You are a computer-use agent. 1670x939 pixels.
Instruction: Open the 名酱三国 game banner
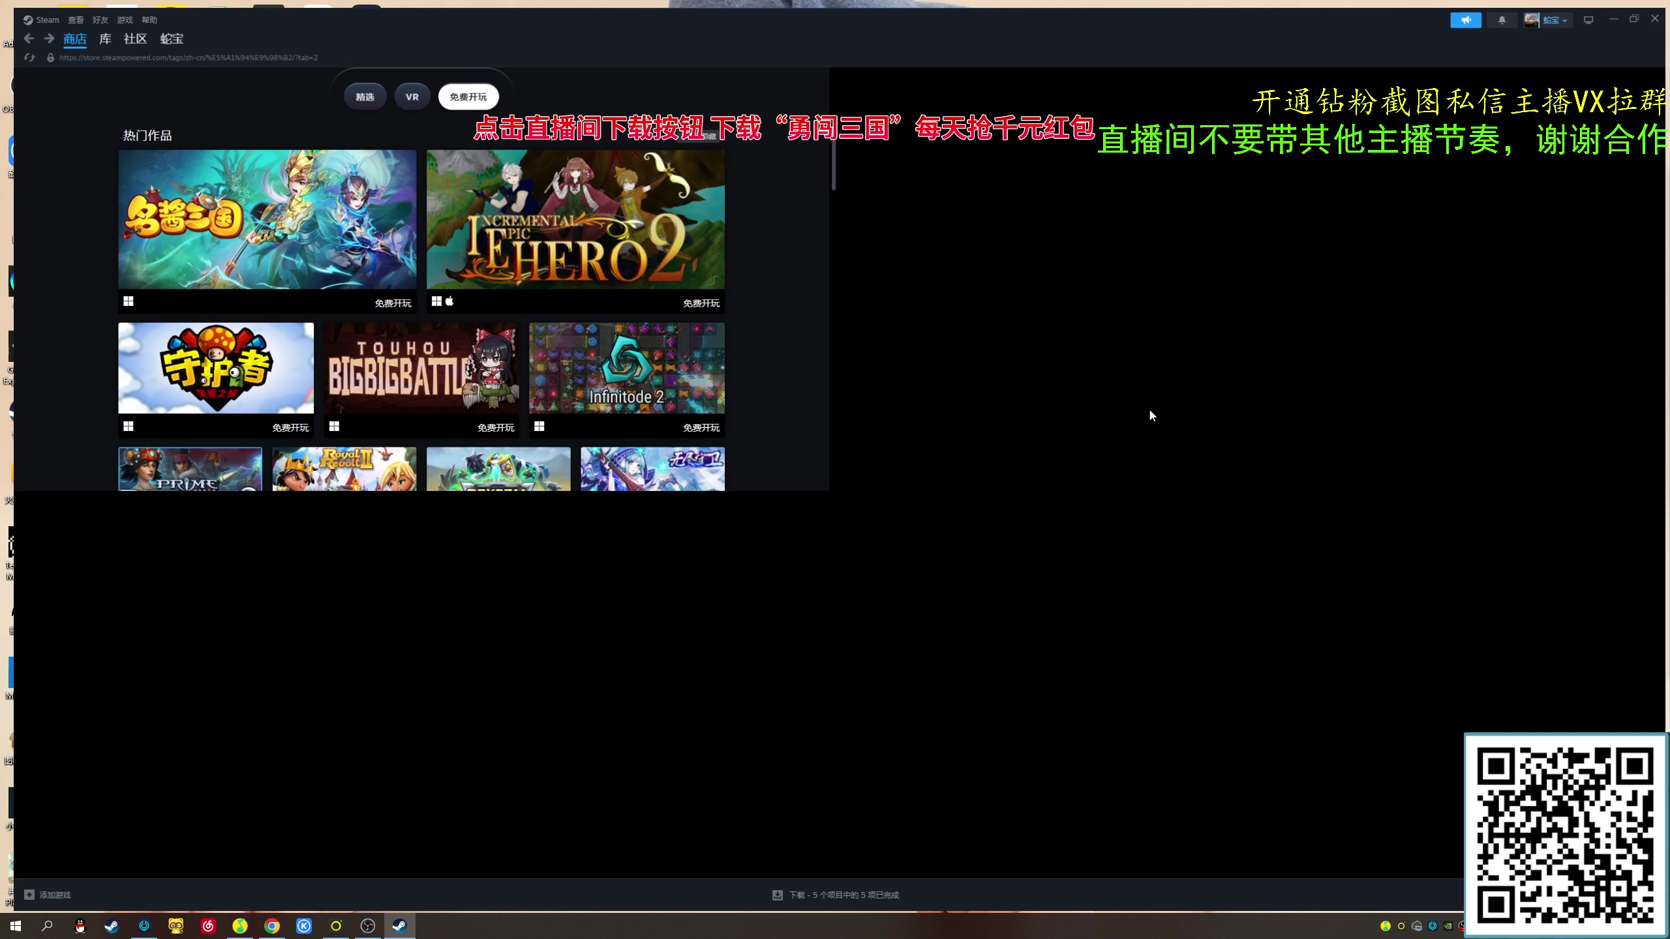(x=267, y=220)
